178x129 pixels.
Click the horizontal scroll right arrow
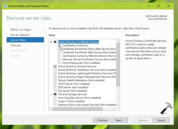pos(114,109)
